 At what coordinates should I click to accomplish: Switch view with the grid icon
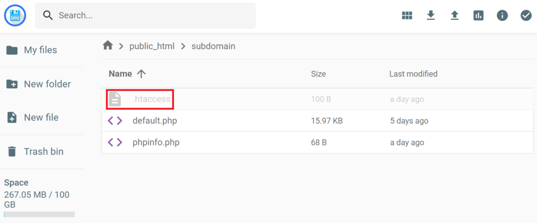click(x=407, y=15)
